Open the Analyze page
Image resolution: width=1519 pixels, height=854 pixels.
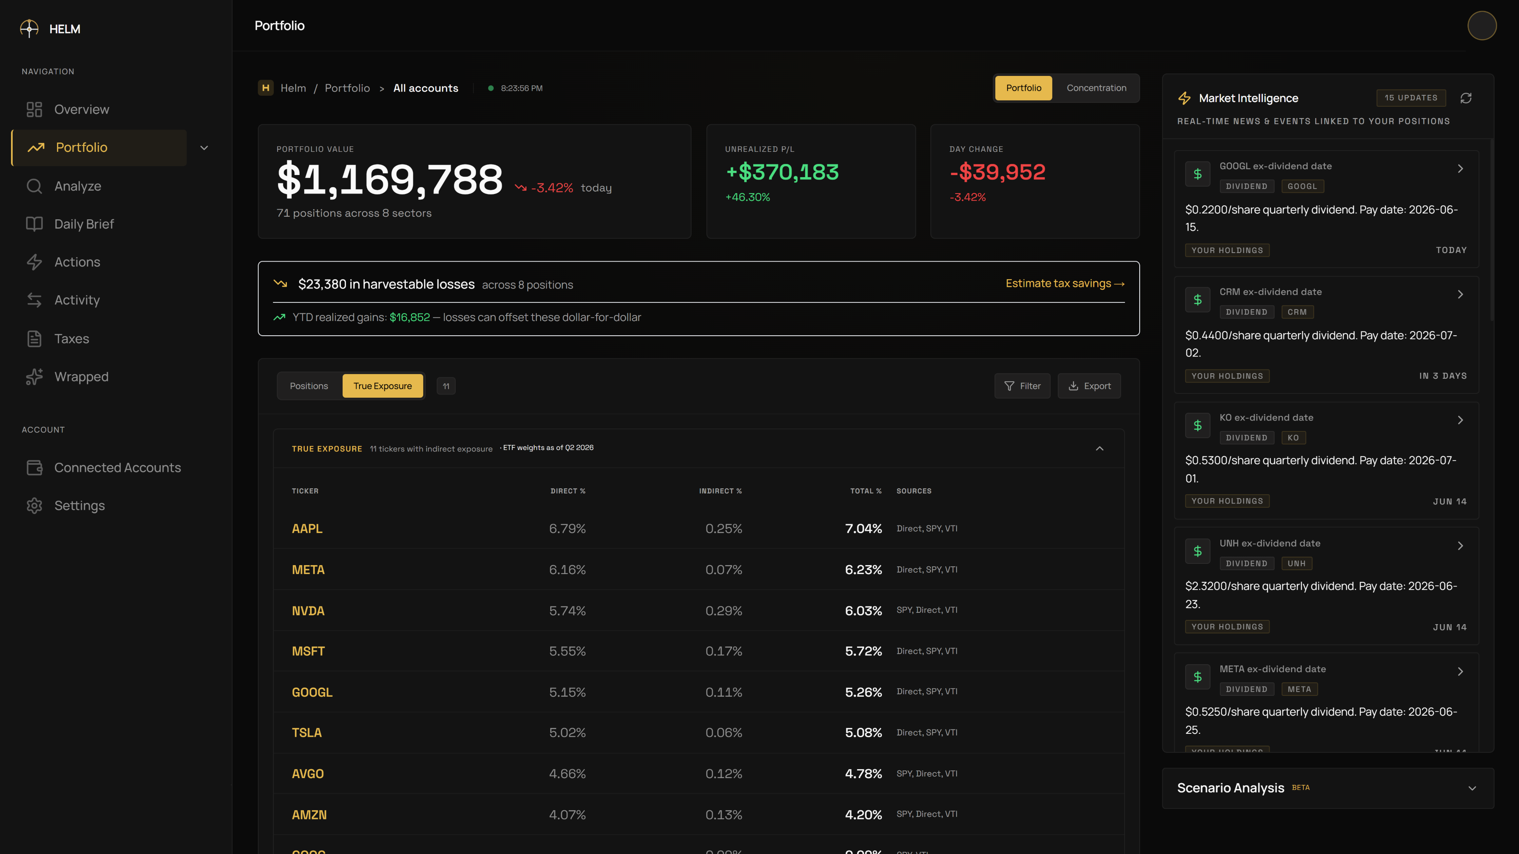[99, 186]
